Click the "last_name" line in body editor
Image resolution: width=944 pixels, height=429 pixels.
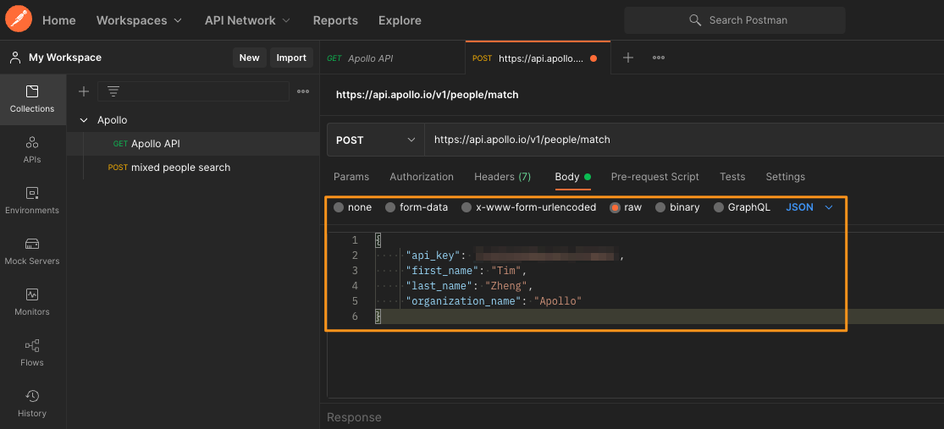pyautogui.click(x=469, y=286)
